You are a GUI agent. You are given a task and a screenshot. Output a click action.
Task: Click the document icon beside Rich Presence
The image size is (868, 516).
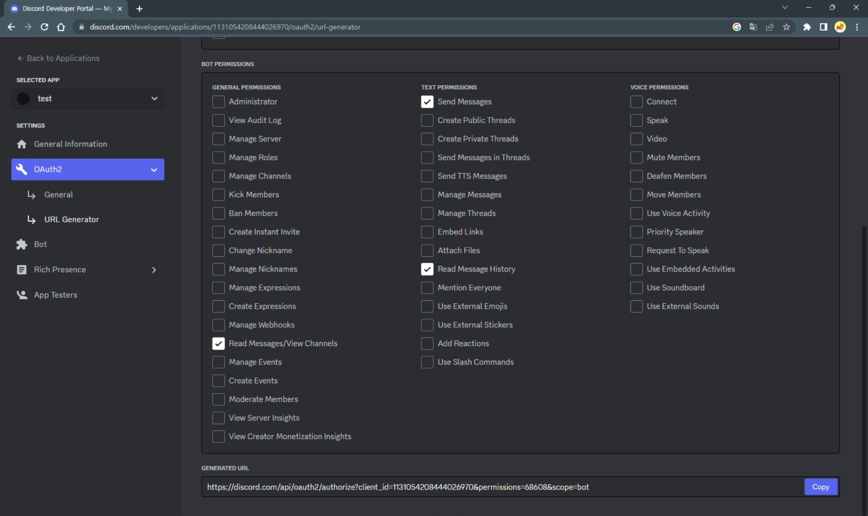[22, 270]
